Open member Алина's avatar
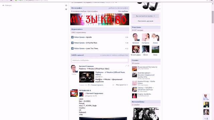Viewport: 214px width, 120px height. coord(155,37)
